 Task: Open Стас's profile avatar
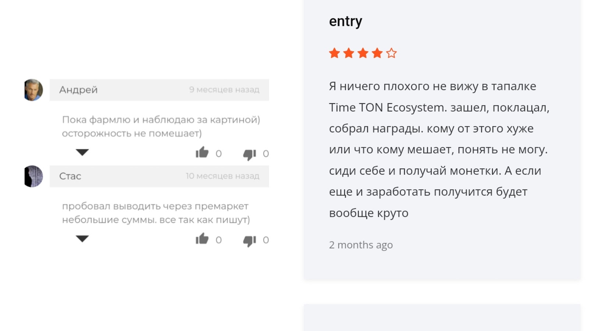(x=33, y=176)
